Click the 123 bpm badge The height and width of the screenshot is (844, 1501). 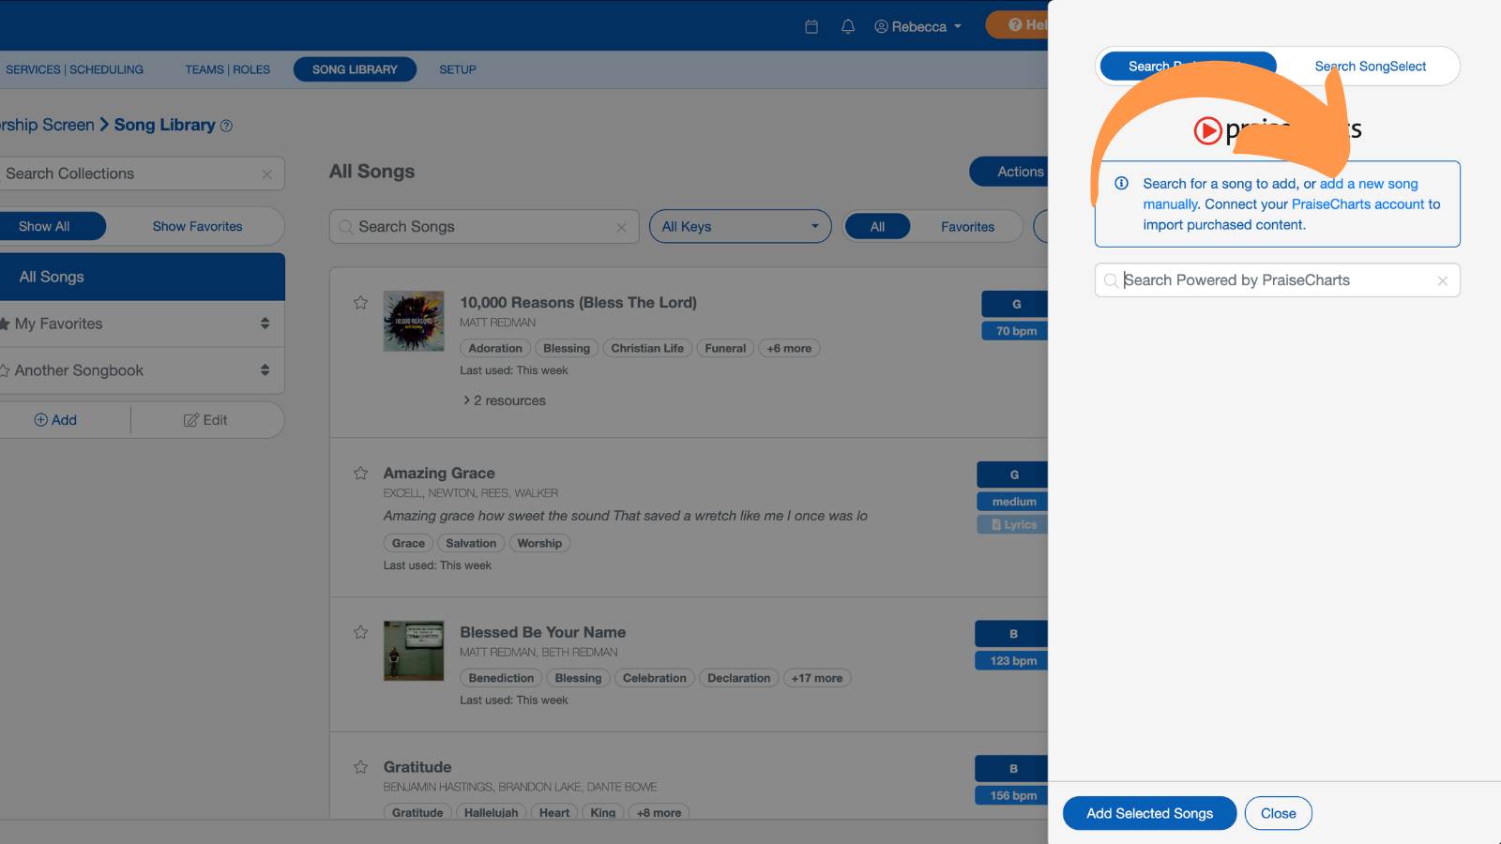1012,661
